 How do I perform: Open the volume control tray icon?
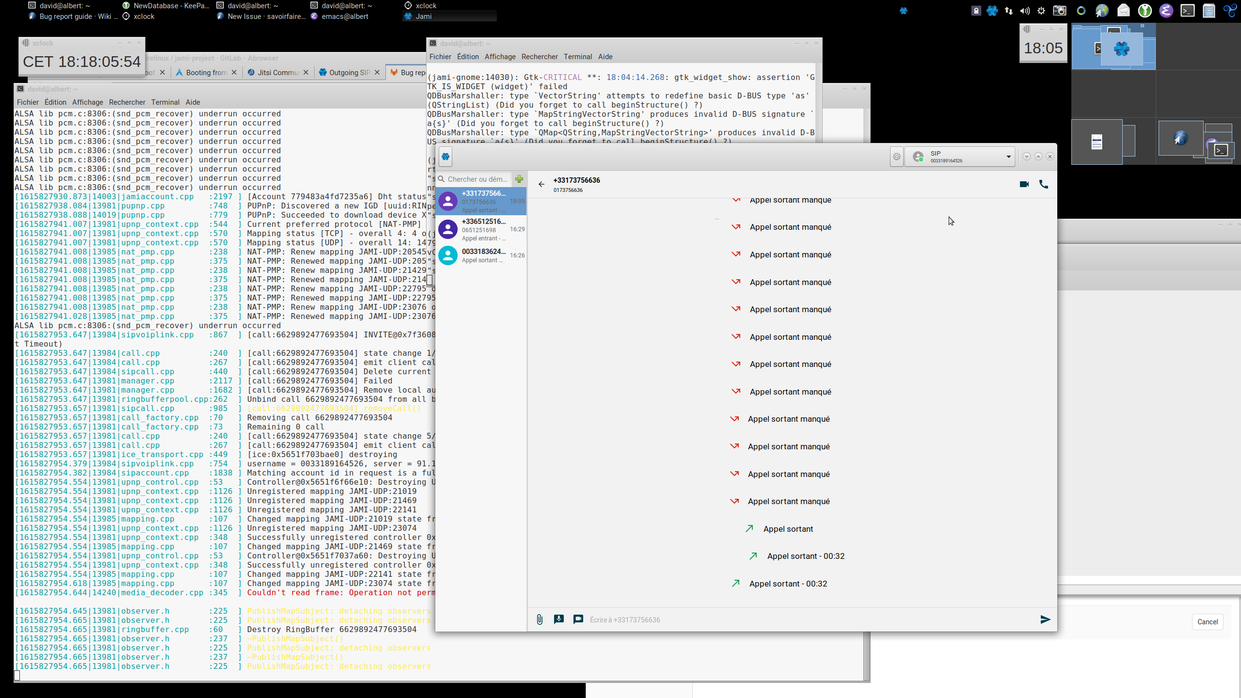pos(1025,11)
